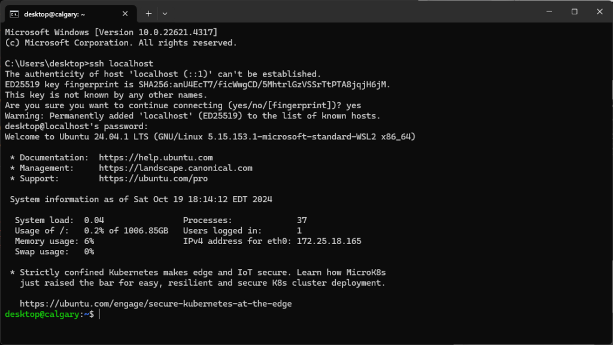Image resolution: width=613 pixels, height=345 pixels.
Task: Click the Microsoft Windows version text
Action: pos(111,32)
